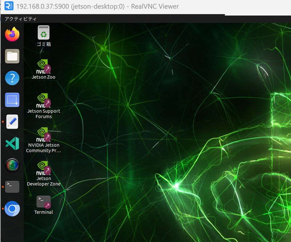Launch Firefox from the dock

pos(12,34)
